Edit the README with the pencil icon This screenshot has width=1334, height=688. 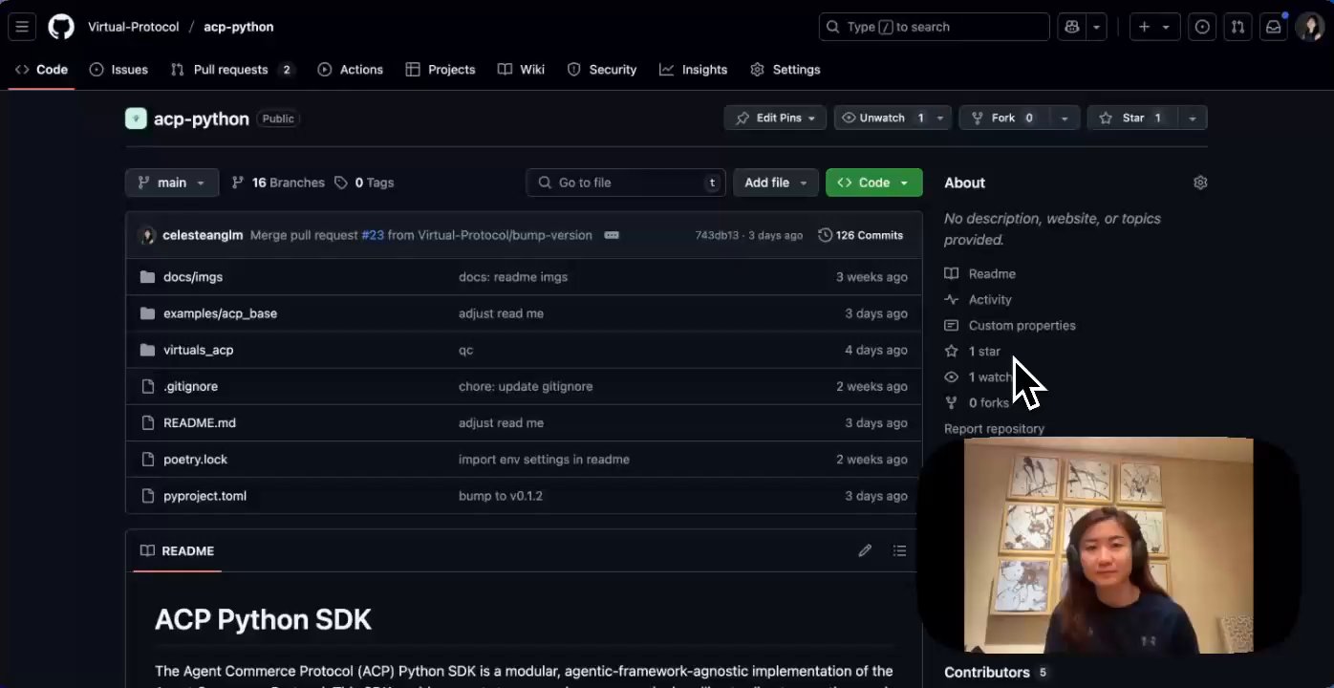(x=865, y=550)
